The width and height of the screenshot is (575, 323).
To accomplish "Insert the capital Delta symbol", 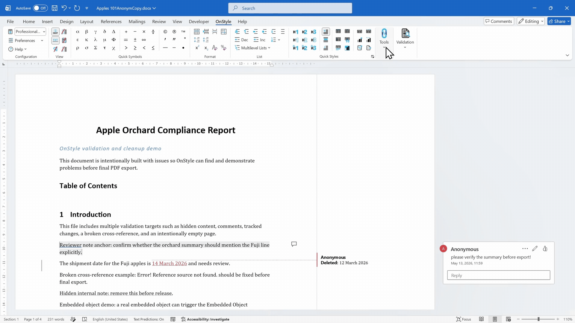I will pyautogui.click(x=114, y=32).
